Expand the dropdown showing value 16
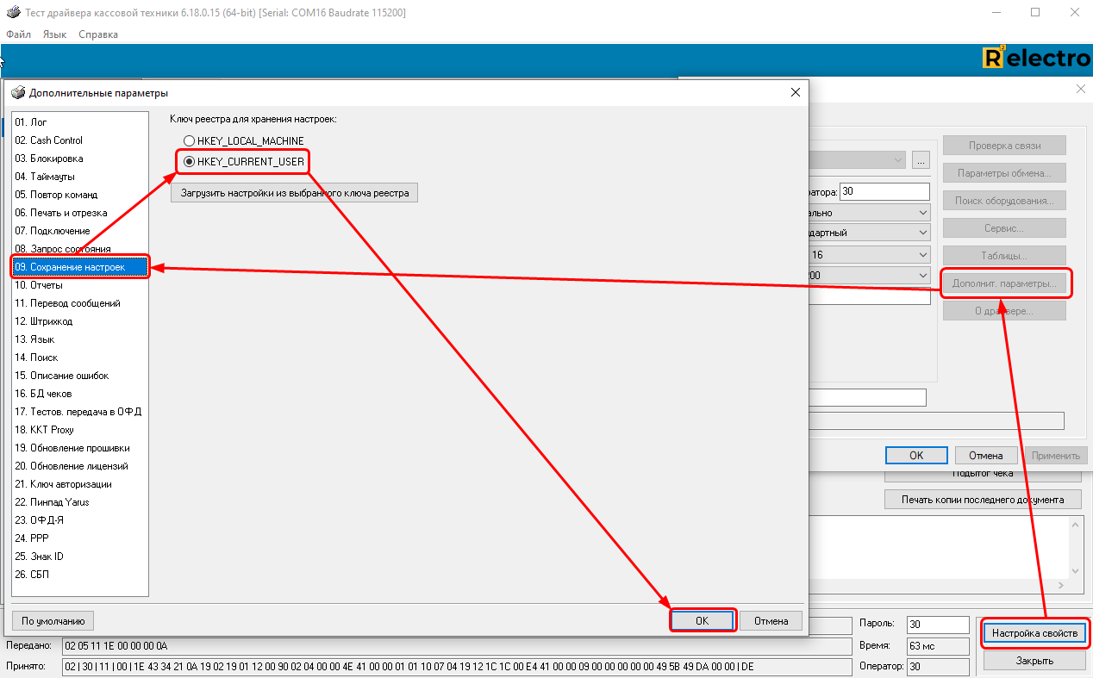 (923, 255)
